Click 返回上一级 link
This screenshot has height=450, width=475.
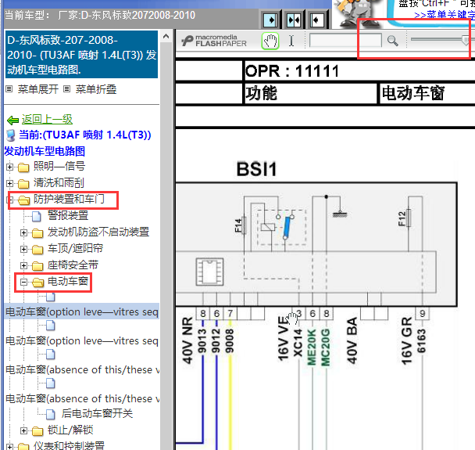[x=47, y=120]
